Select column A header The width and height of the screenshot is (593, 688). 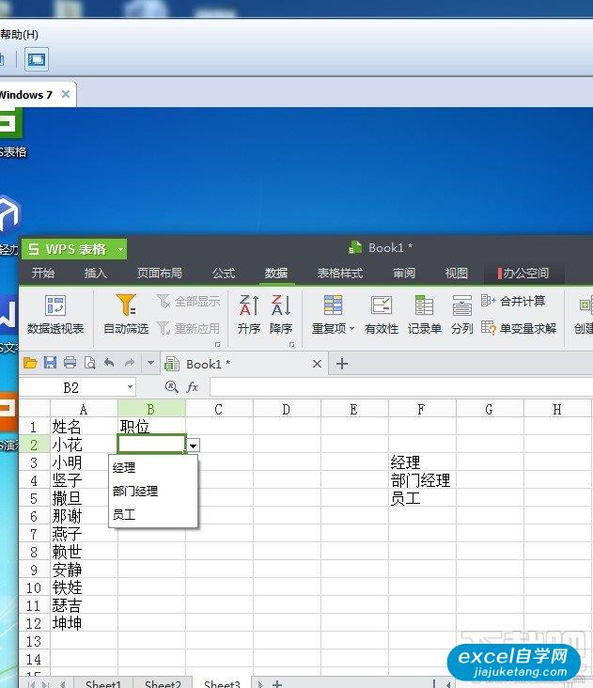pyautogui.click(x=84, y=410)
